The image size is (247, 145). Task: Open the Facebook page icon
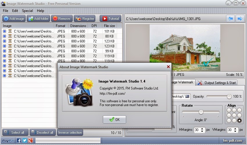coord(19,140)
